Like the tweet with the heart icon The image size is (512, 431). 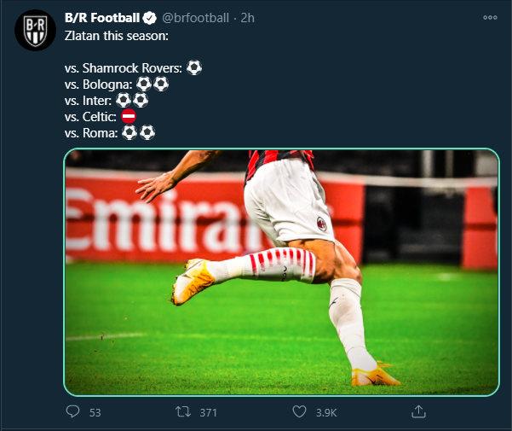tap(300, 411)
